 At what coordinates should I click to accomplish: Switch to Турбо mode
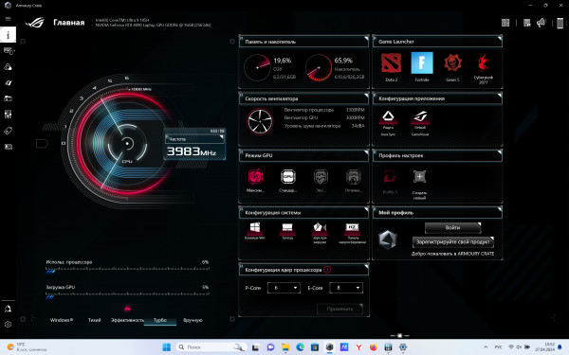(160, 320)
